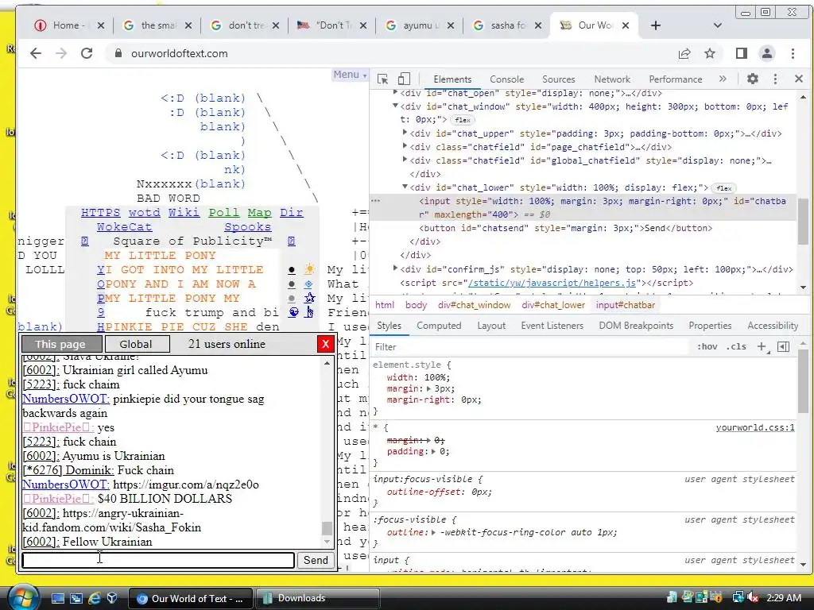814x610 pixels.
Task: Click the blue globe icon link
Action: pyautogui.click(x=293, y=312)
